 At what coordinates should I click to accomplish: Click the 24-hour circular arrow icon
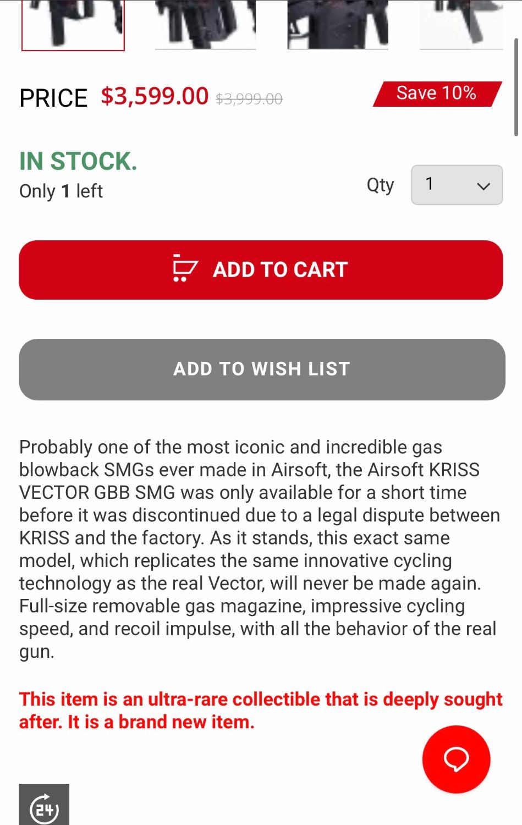pos(44,807)
